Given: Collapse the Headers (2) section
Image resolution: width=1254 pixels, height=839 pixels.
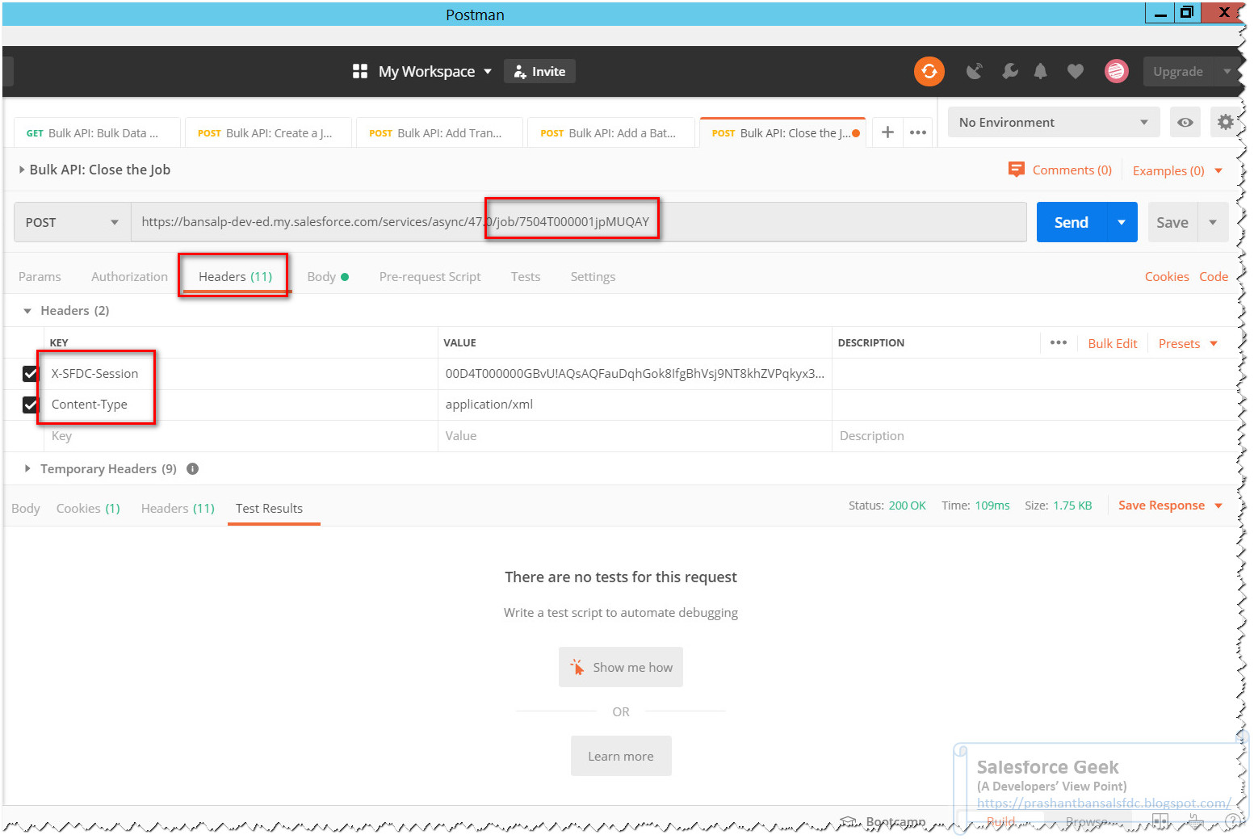Looking at the screenshot, I should 27,311.
